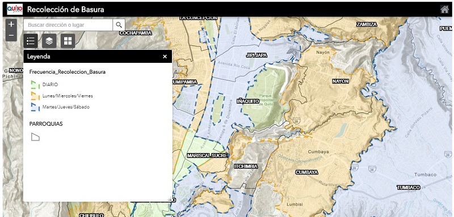Open the layers stack icon

point(49,41)
